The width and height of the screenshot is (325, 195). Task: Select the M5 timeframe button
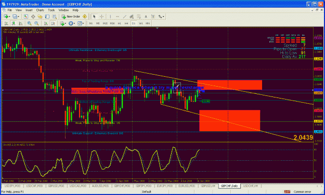(x=98, y=23)
